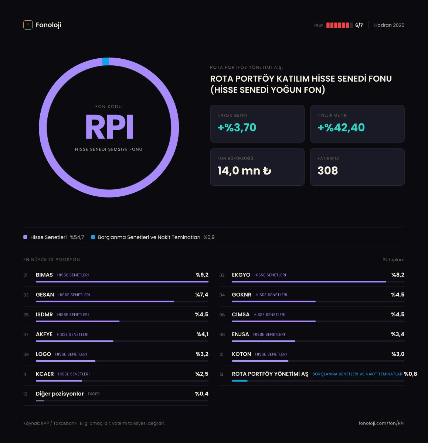Click the purple Hisse Senetleri legend swatch
Viewport: 428px width, 443px height.
coord(25,237)
